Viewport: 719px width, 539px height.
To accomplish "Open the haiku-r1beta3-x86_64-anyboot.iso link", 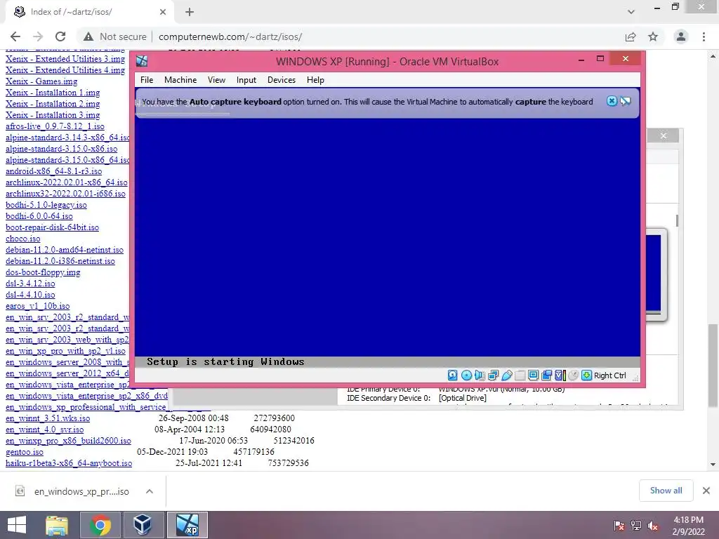I will click(69, 463).
